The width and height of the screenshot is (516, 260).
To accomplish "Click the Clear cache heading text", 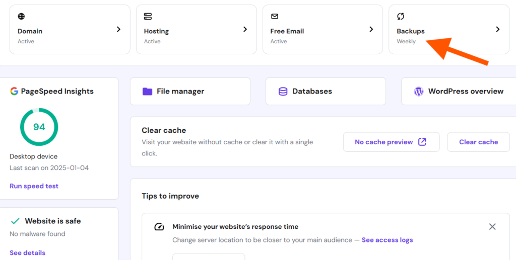I will coord(164,130).
